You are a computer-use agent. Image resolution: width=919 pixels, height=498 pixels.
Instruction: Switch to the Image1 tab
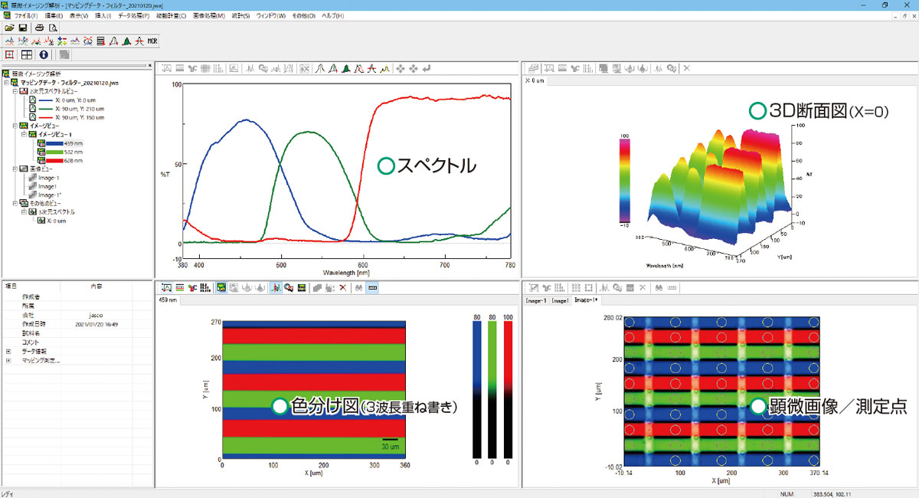pos(559,301)
